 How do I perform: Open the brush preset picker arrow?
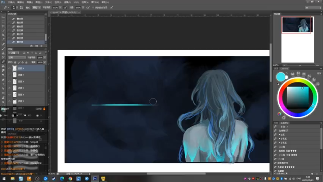coord(17,8)
